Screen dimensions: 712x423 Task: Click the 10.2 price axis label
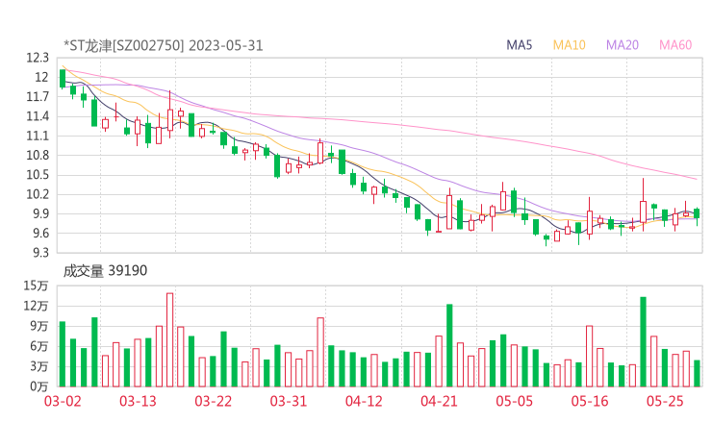[x=38, y=194]
